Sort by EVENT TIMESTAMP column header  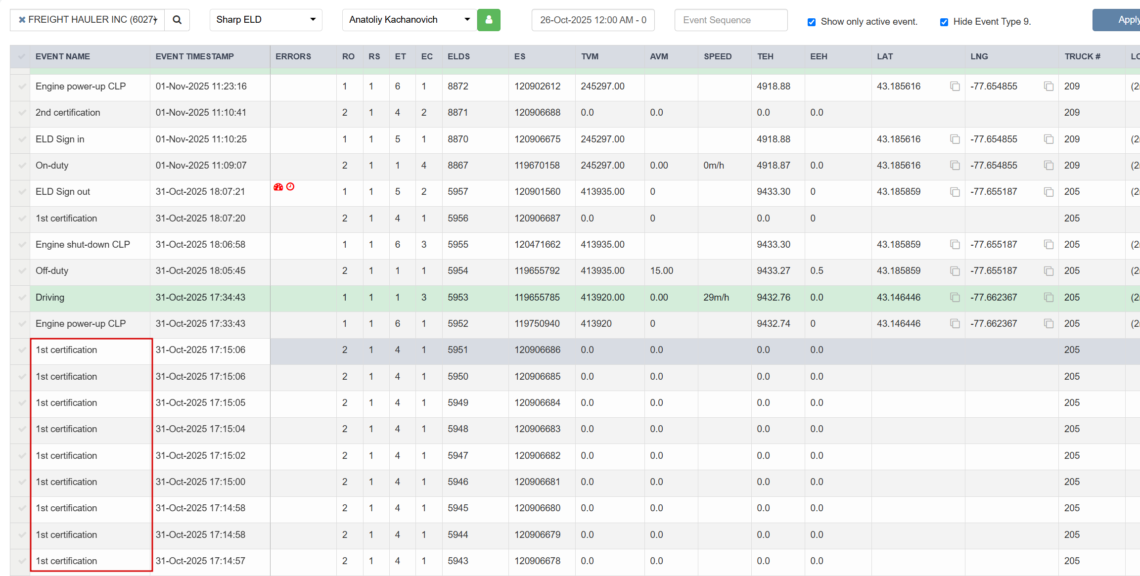coord(194,56)
